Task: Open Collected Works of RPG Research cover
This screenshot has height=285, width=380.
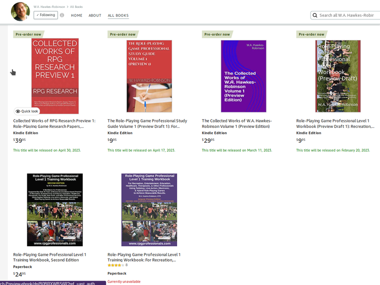Action: click(x=55, y=76)
